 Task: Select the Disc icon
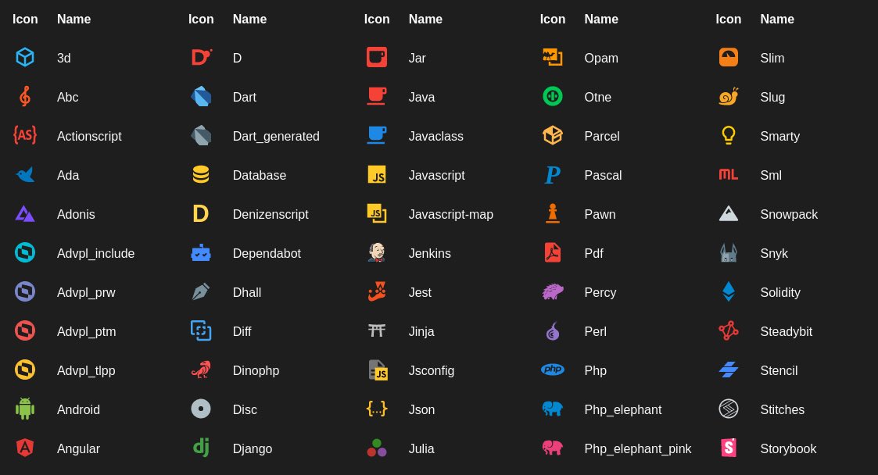click(x=201, y=409)
